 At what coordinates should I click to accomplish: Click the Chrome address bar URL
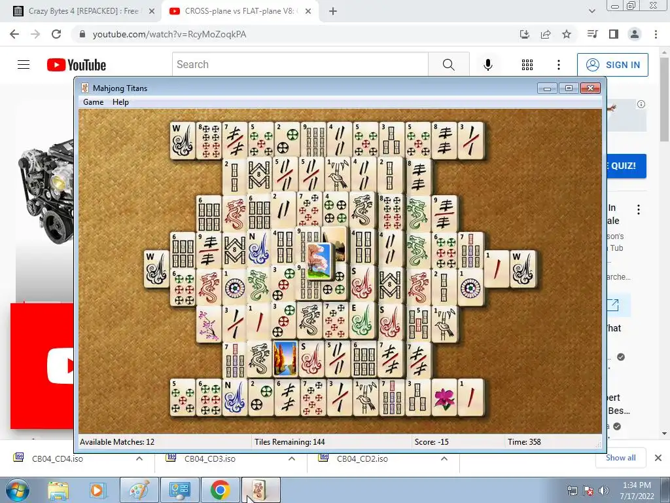coord(169,34)
